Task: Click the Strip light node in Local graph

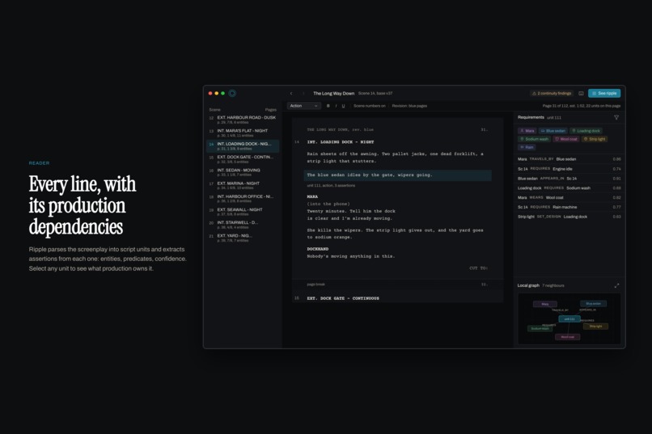Action: [x=595, y=327]
